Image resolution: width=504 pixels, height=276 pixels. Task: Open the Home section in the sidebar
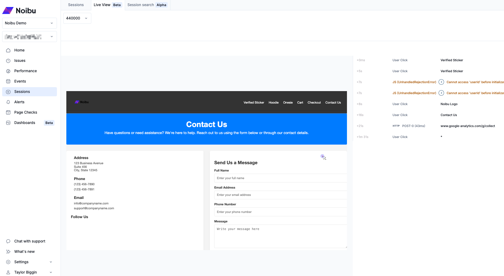[x=19, y=50]
